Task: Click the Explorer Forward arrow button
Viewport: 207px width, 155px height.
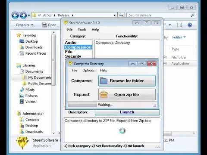Action: tap(23, 15)
